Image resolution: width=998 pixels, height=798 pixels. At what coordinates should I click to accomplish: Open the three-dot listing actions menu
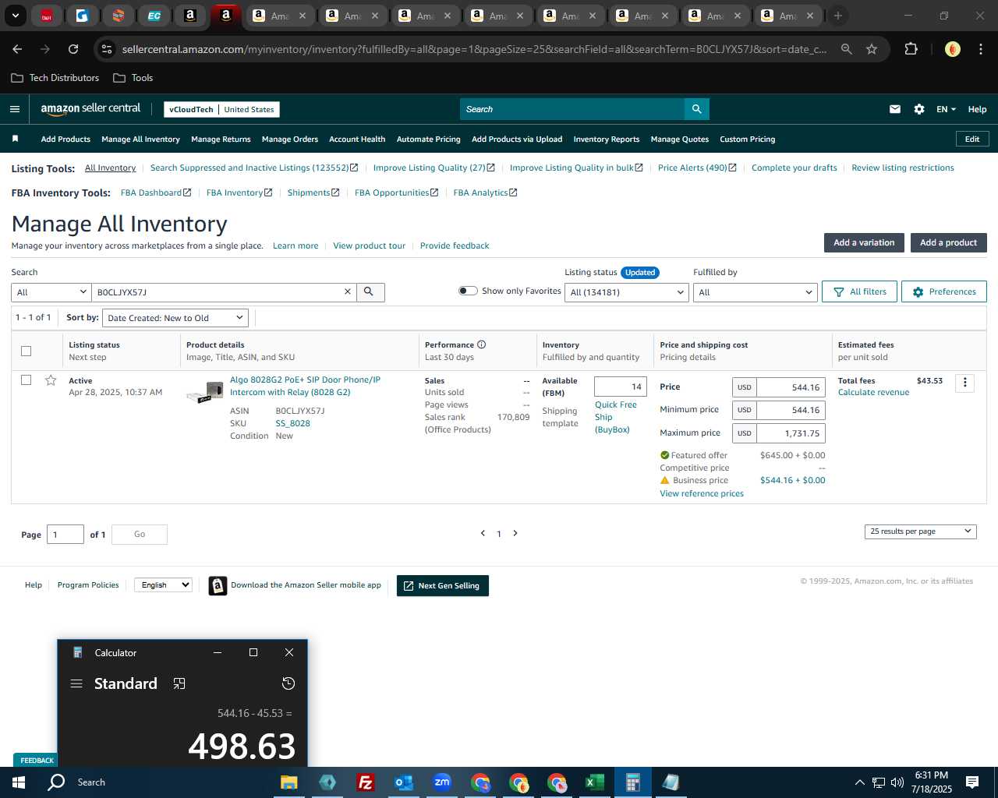point(964,383)
